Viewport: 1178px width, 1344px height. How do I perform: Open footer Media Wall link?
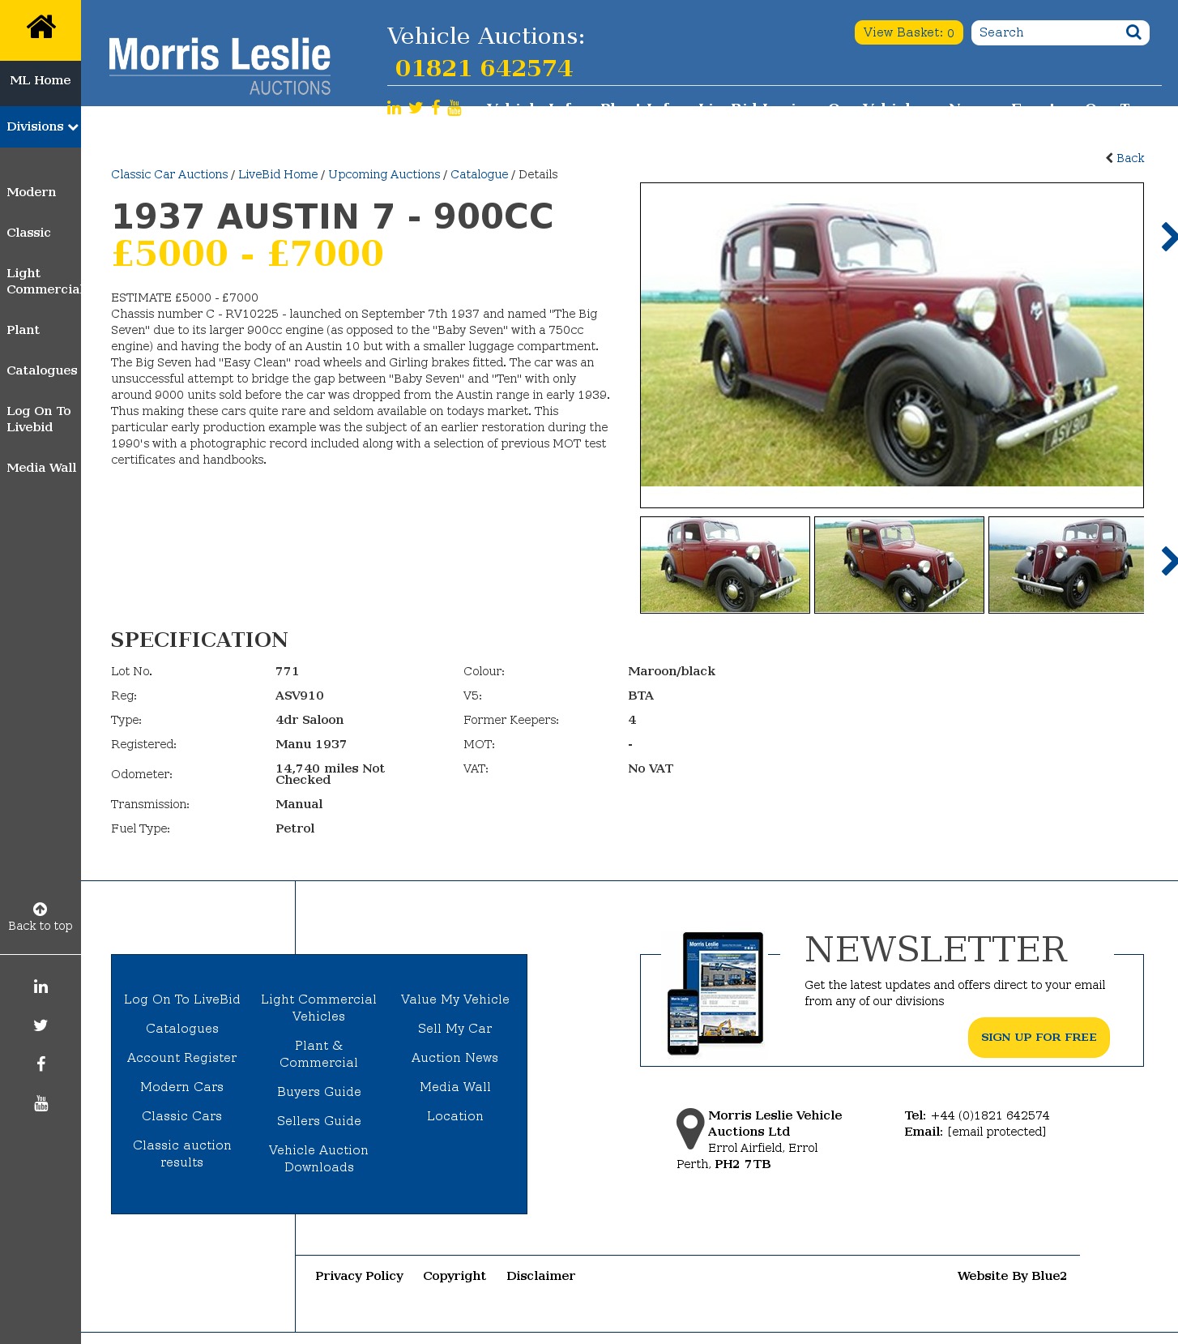(455, 1087)
